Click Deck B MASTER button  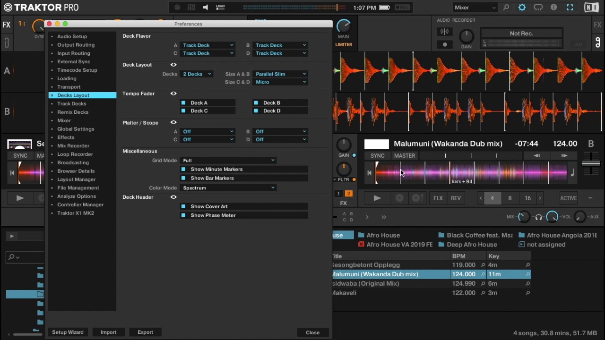pyautogui.click(x=405, y=156)
